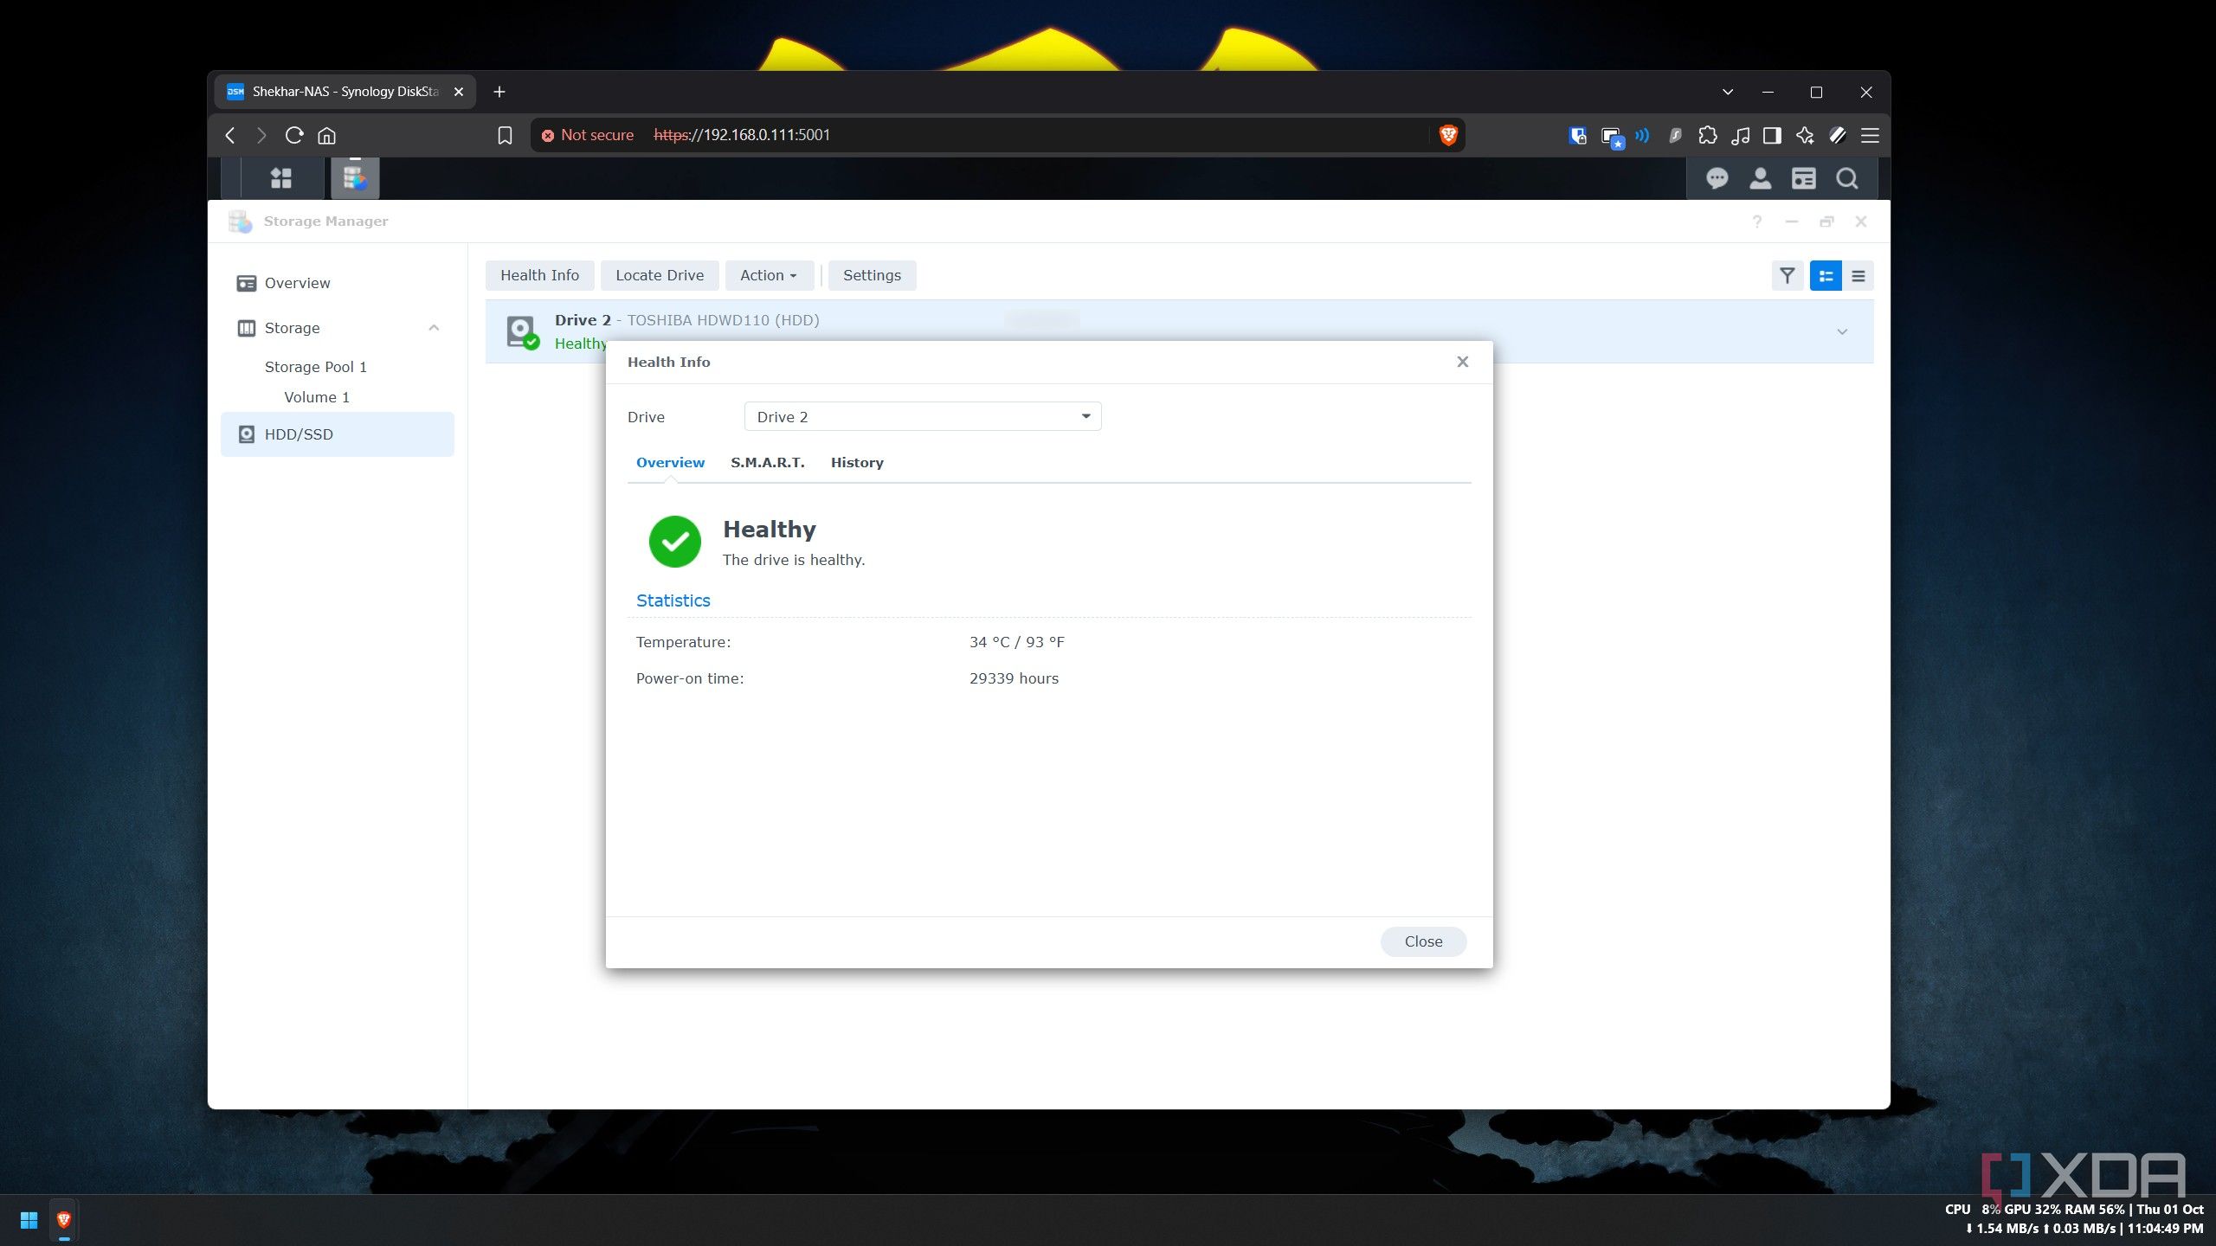Click Storage Manager help question mark
Image resolution: width=2216 pixels, height=1246 pixels.
[1756, 222]
